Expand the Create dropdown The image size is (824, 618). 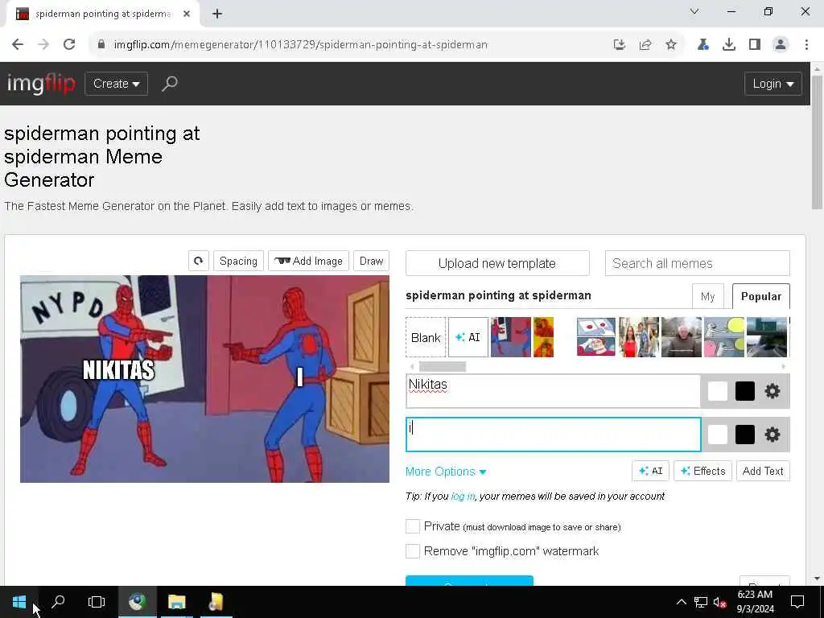(116, 84)
